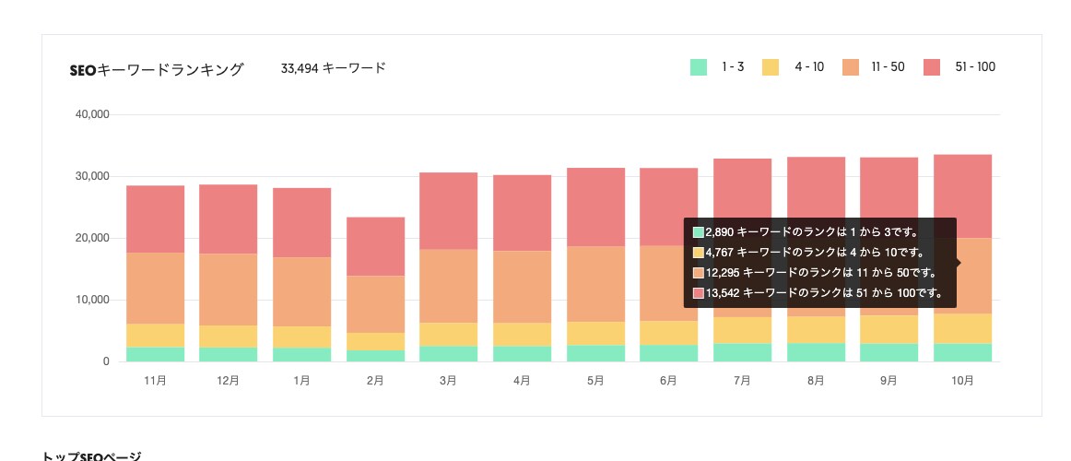The width and height of the screenshot is (1071, 461).
Task: Select the red segment of 5月 bar
Action: click(595, 207)
